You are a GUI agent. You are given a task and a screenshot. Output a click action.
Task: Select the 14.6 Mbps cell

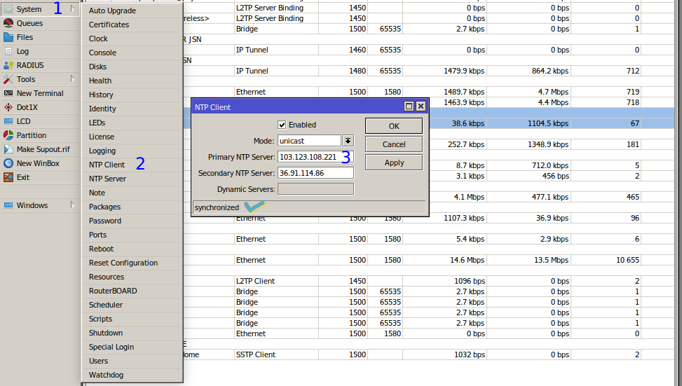pyautogui.click(x=444, y=260)
